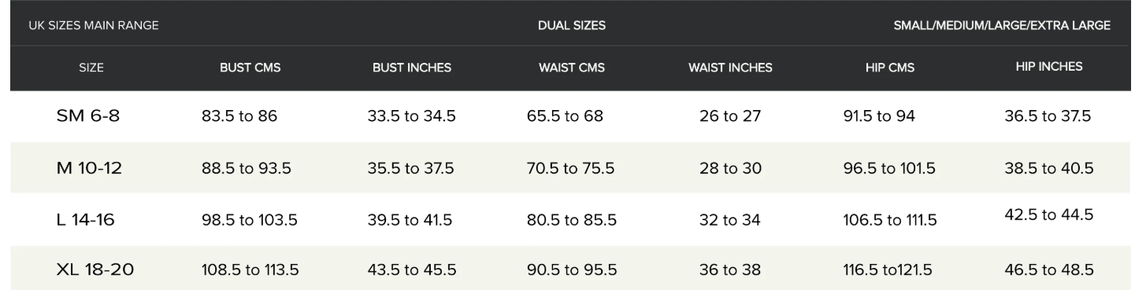Screen dimensions: 1135x290
Task: Click the 83.5 to 86 bust cell
Action: 239,117
